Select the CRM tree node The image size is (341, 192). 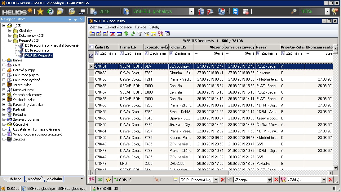(16, 65)
